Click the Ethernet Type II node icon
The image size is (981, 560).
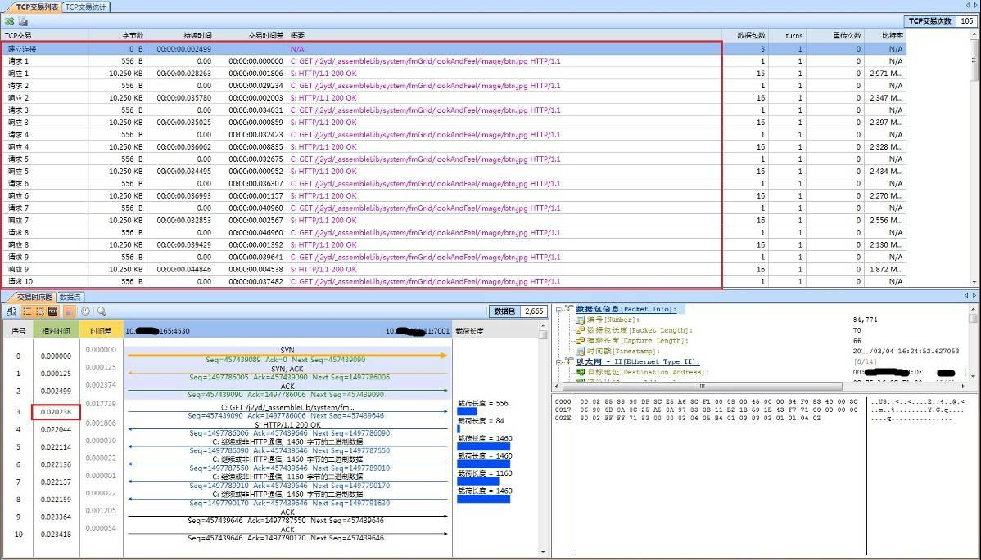point(569,361)
